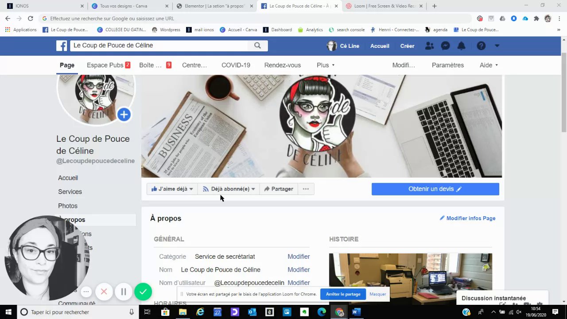The height and width of the screenshot is (319, 567).
Task: Open Chrome profile avatar
Action: [548, 19]
